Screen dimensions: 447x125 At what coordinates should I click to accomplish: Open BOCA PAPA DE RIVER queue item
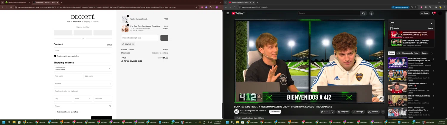click(411, 43)
